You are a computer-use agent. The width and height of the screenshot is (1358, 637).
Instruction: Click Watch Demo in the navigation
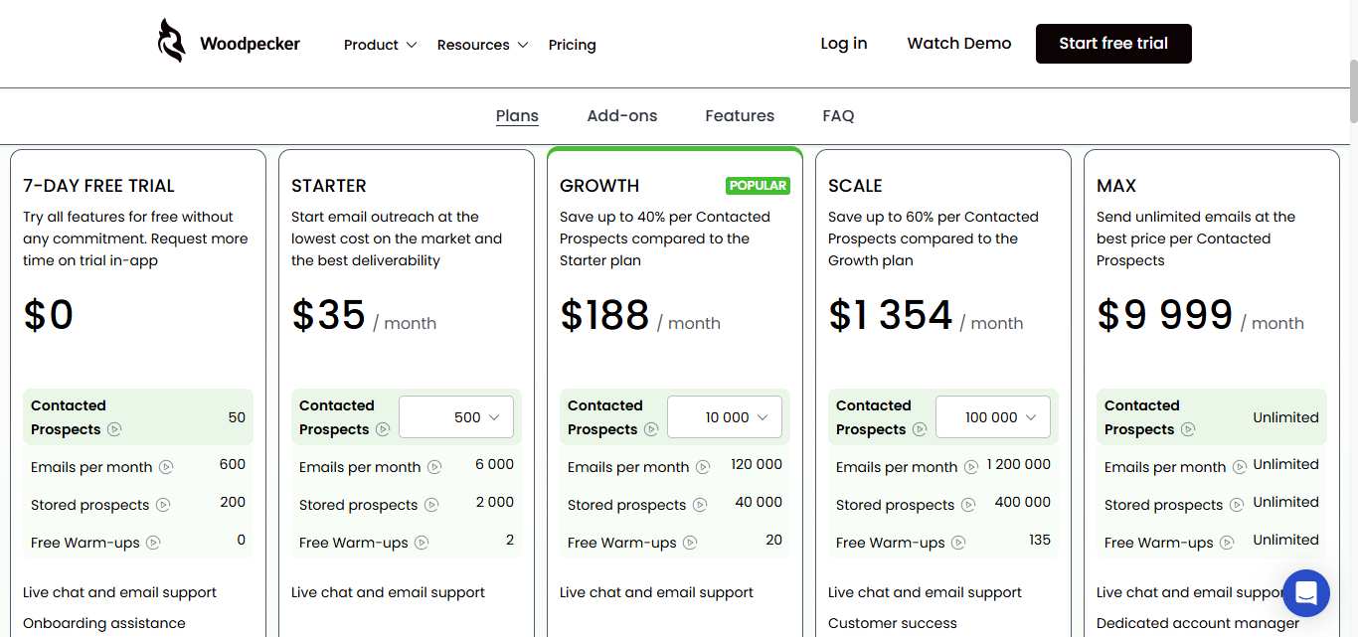pyautogui.click(x=958, y=43)
